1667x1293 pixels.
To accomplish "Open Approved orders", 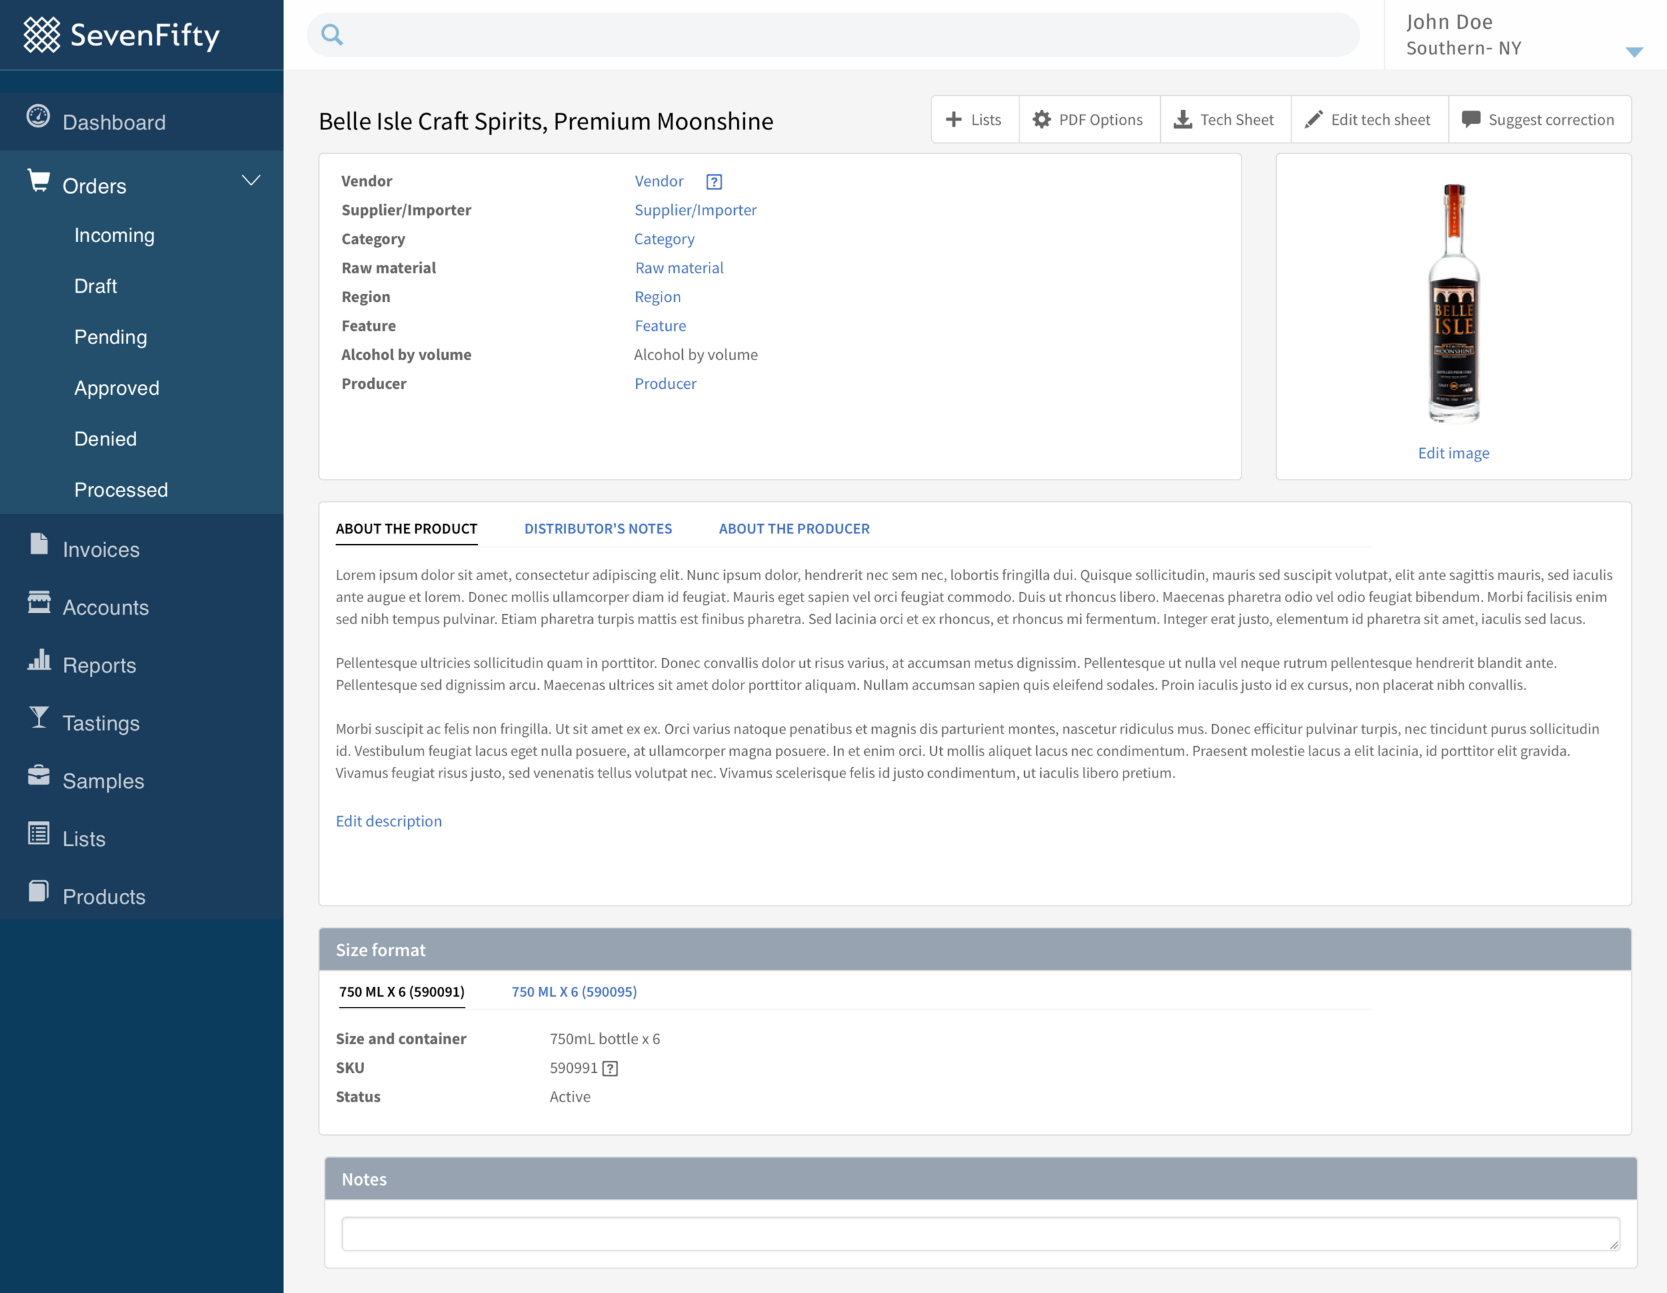I will pyautogui.click(x=117, y=387).
